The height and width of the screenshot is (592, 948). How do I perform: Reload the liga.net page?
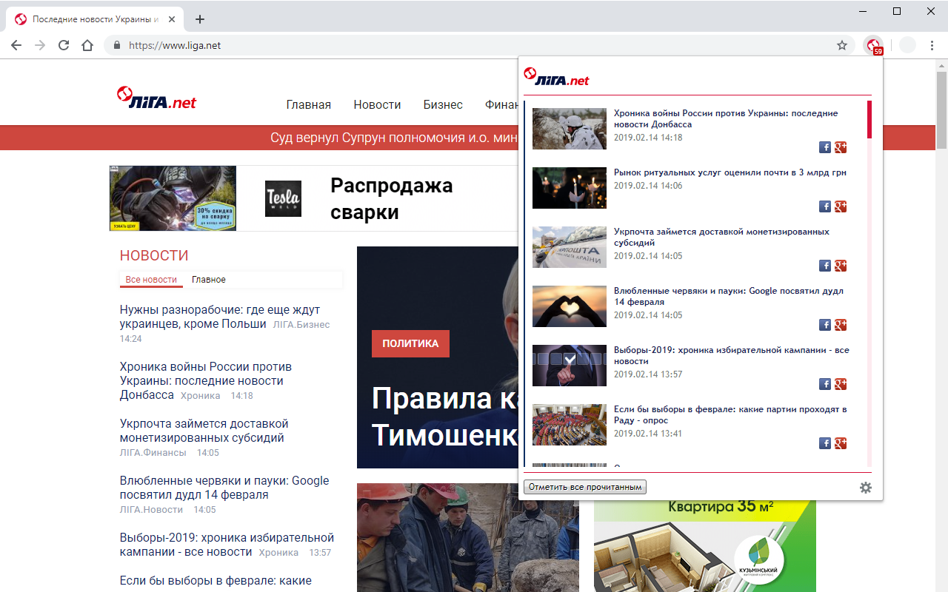point(64,45)
